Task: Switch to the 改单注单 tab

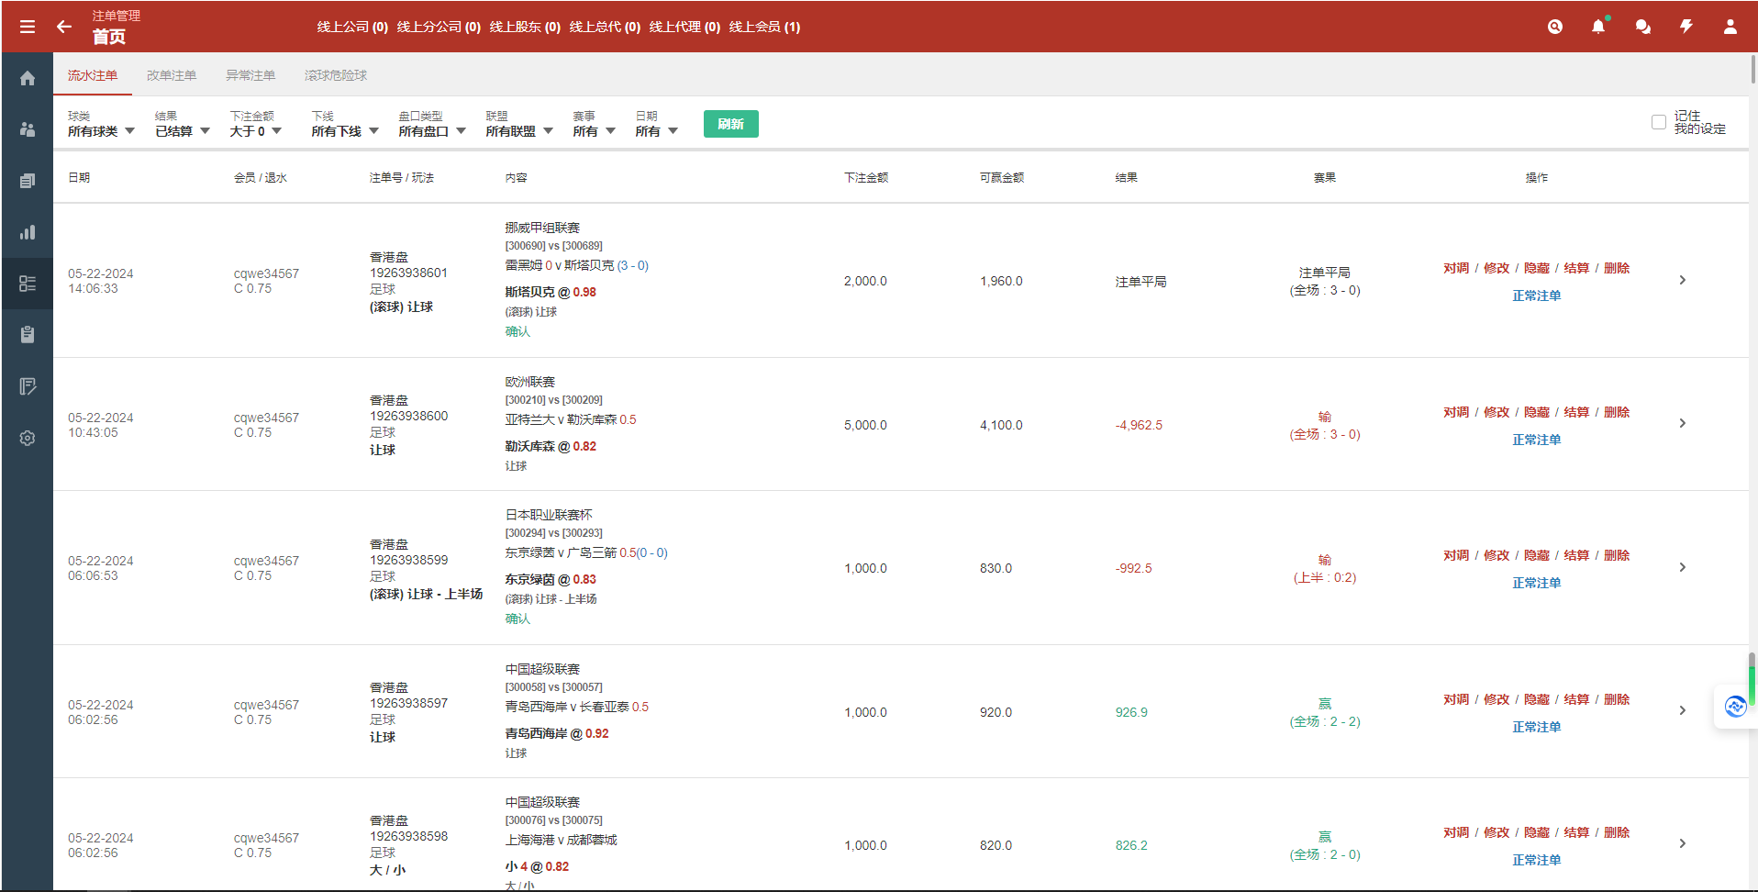Action: [x=172, y=75]
